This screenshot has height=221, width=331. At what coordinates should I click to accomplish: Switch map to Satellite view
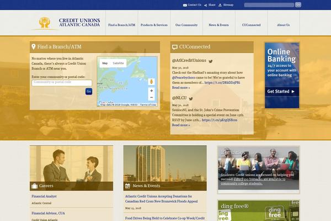point(119,63)
